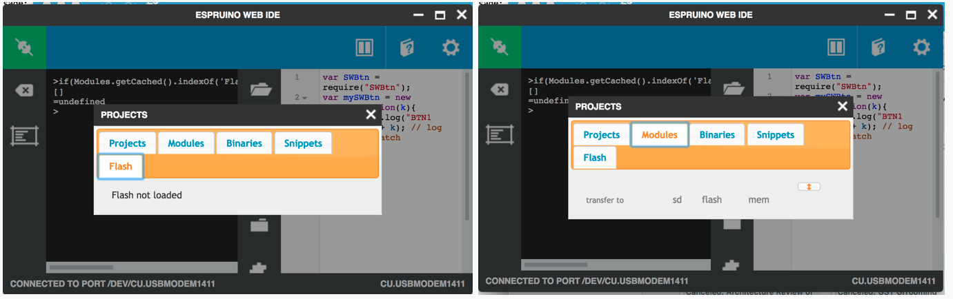Viewport: 953px width, 299px height.
Task: Click the orange sort arrows button in Modules dialog
Action: [809, 187]
